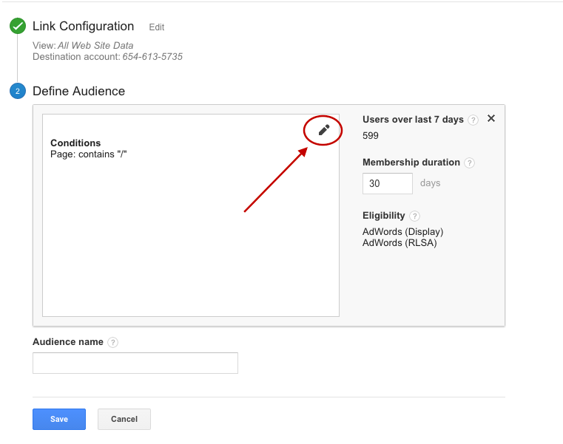Click the Audience name text field
This screenshot has height=444, width=563.
click(135, 363)
